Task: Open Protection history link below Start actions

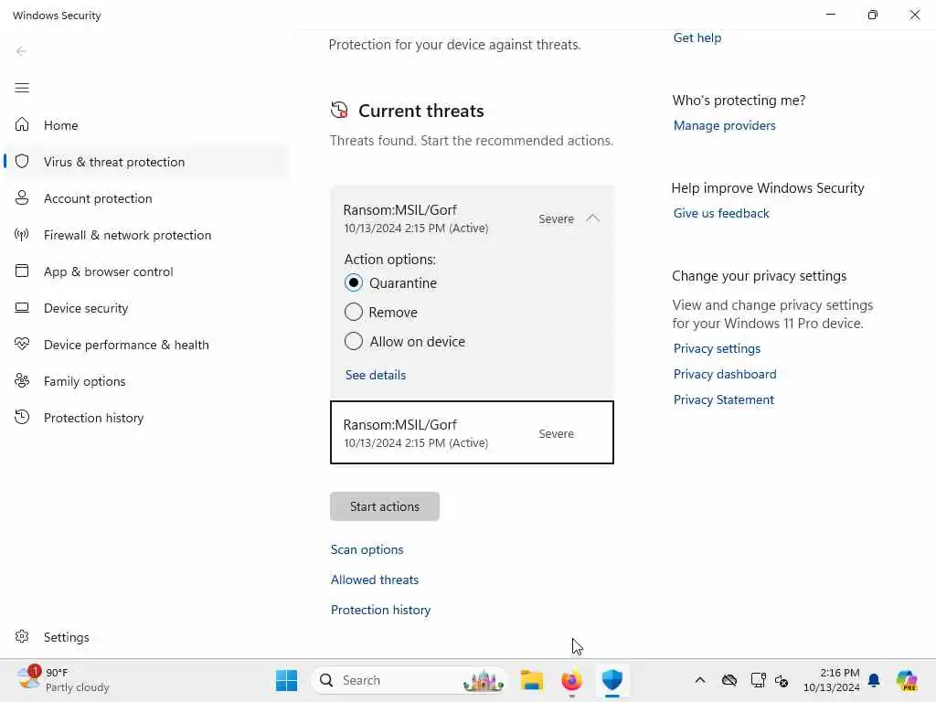Action: coord(381,610)
